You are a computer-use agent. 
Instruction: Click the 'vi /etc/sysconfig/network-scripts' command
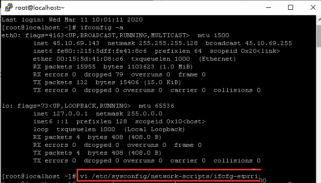pos(169,176)
